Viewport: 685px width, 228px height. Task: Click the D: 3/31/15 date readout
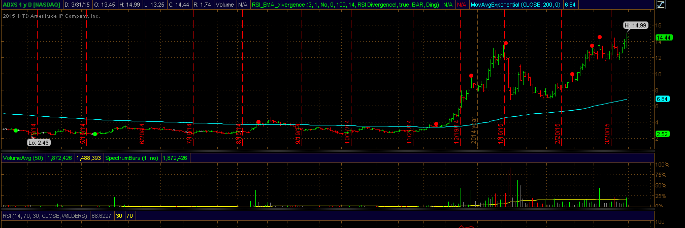78,5
